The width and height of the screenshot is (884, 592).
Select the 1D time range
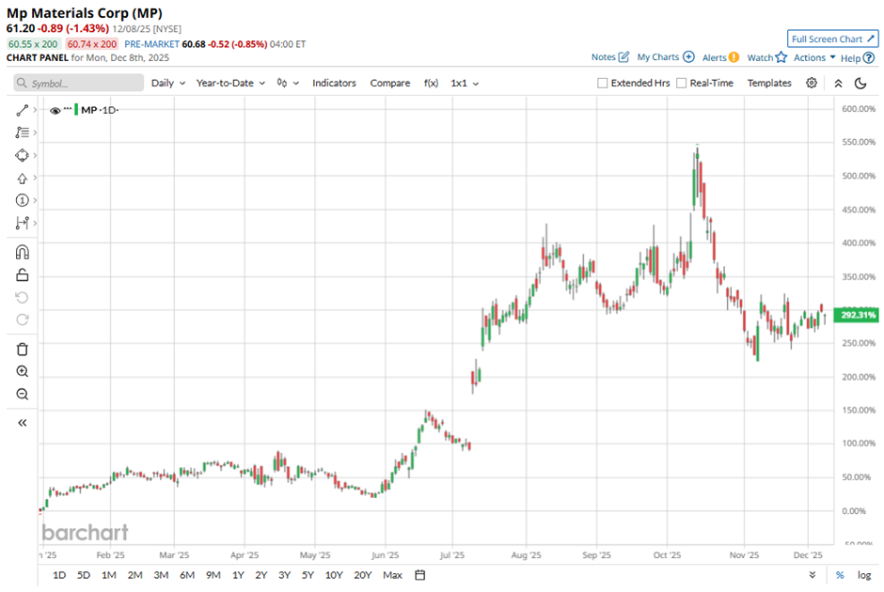pos(59,575)
